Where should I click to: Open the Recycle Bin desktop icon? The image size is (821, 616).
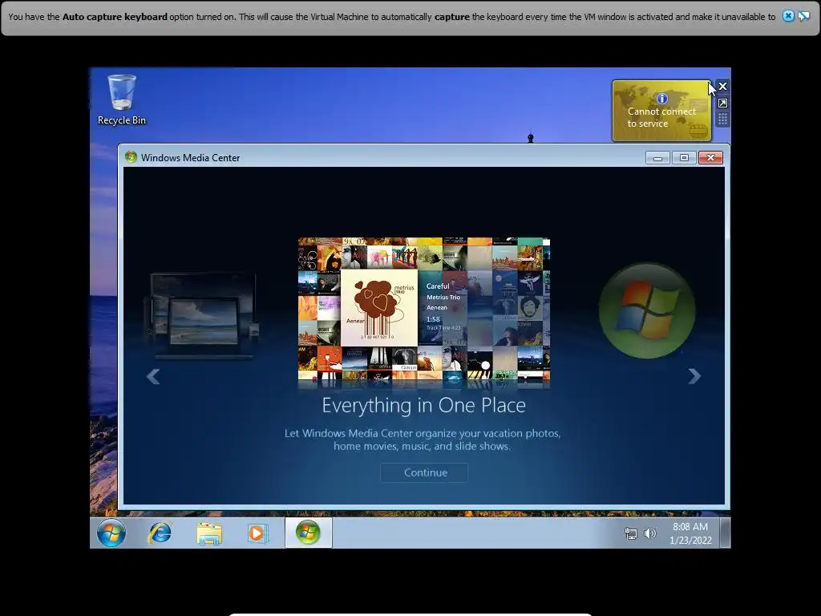pyautogui.click(x=122, y=99)
